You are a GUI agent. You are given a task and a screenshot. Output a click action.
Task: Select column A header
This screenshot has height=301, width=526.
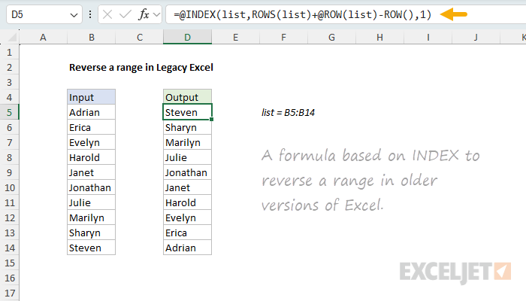[43, 38]
